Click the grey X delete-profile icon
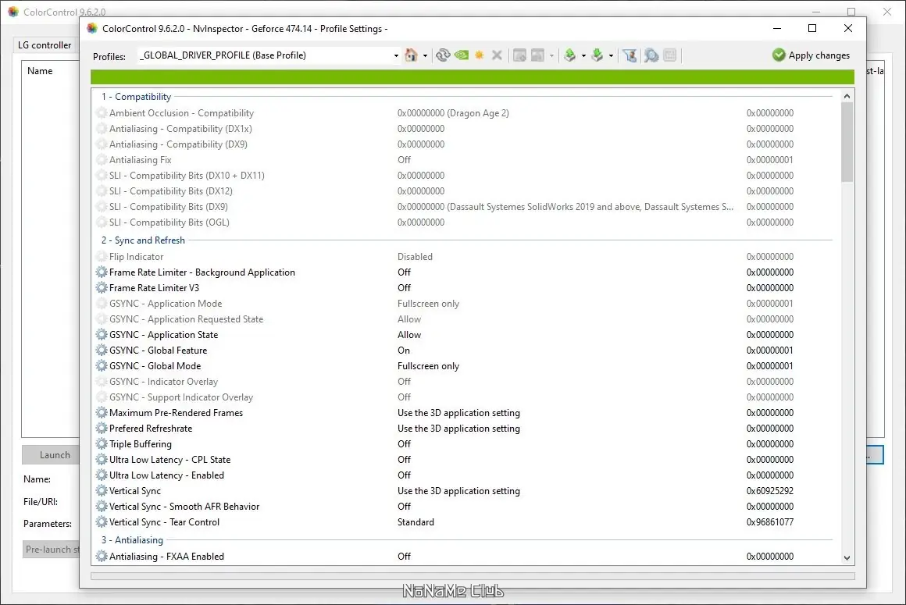The width and height of the screenshot is (906, 605). point(497,55)
